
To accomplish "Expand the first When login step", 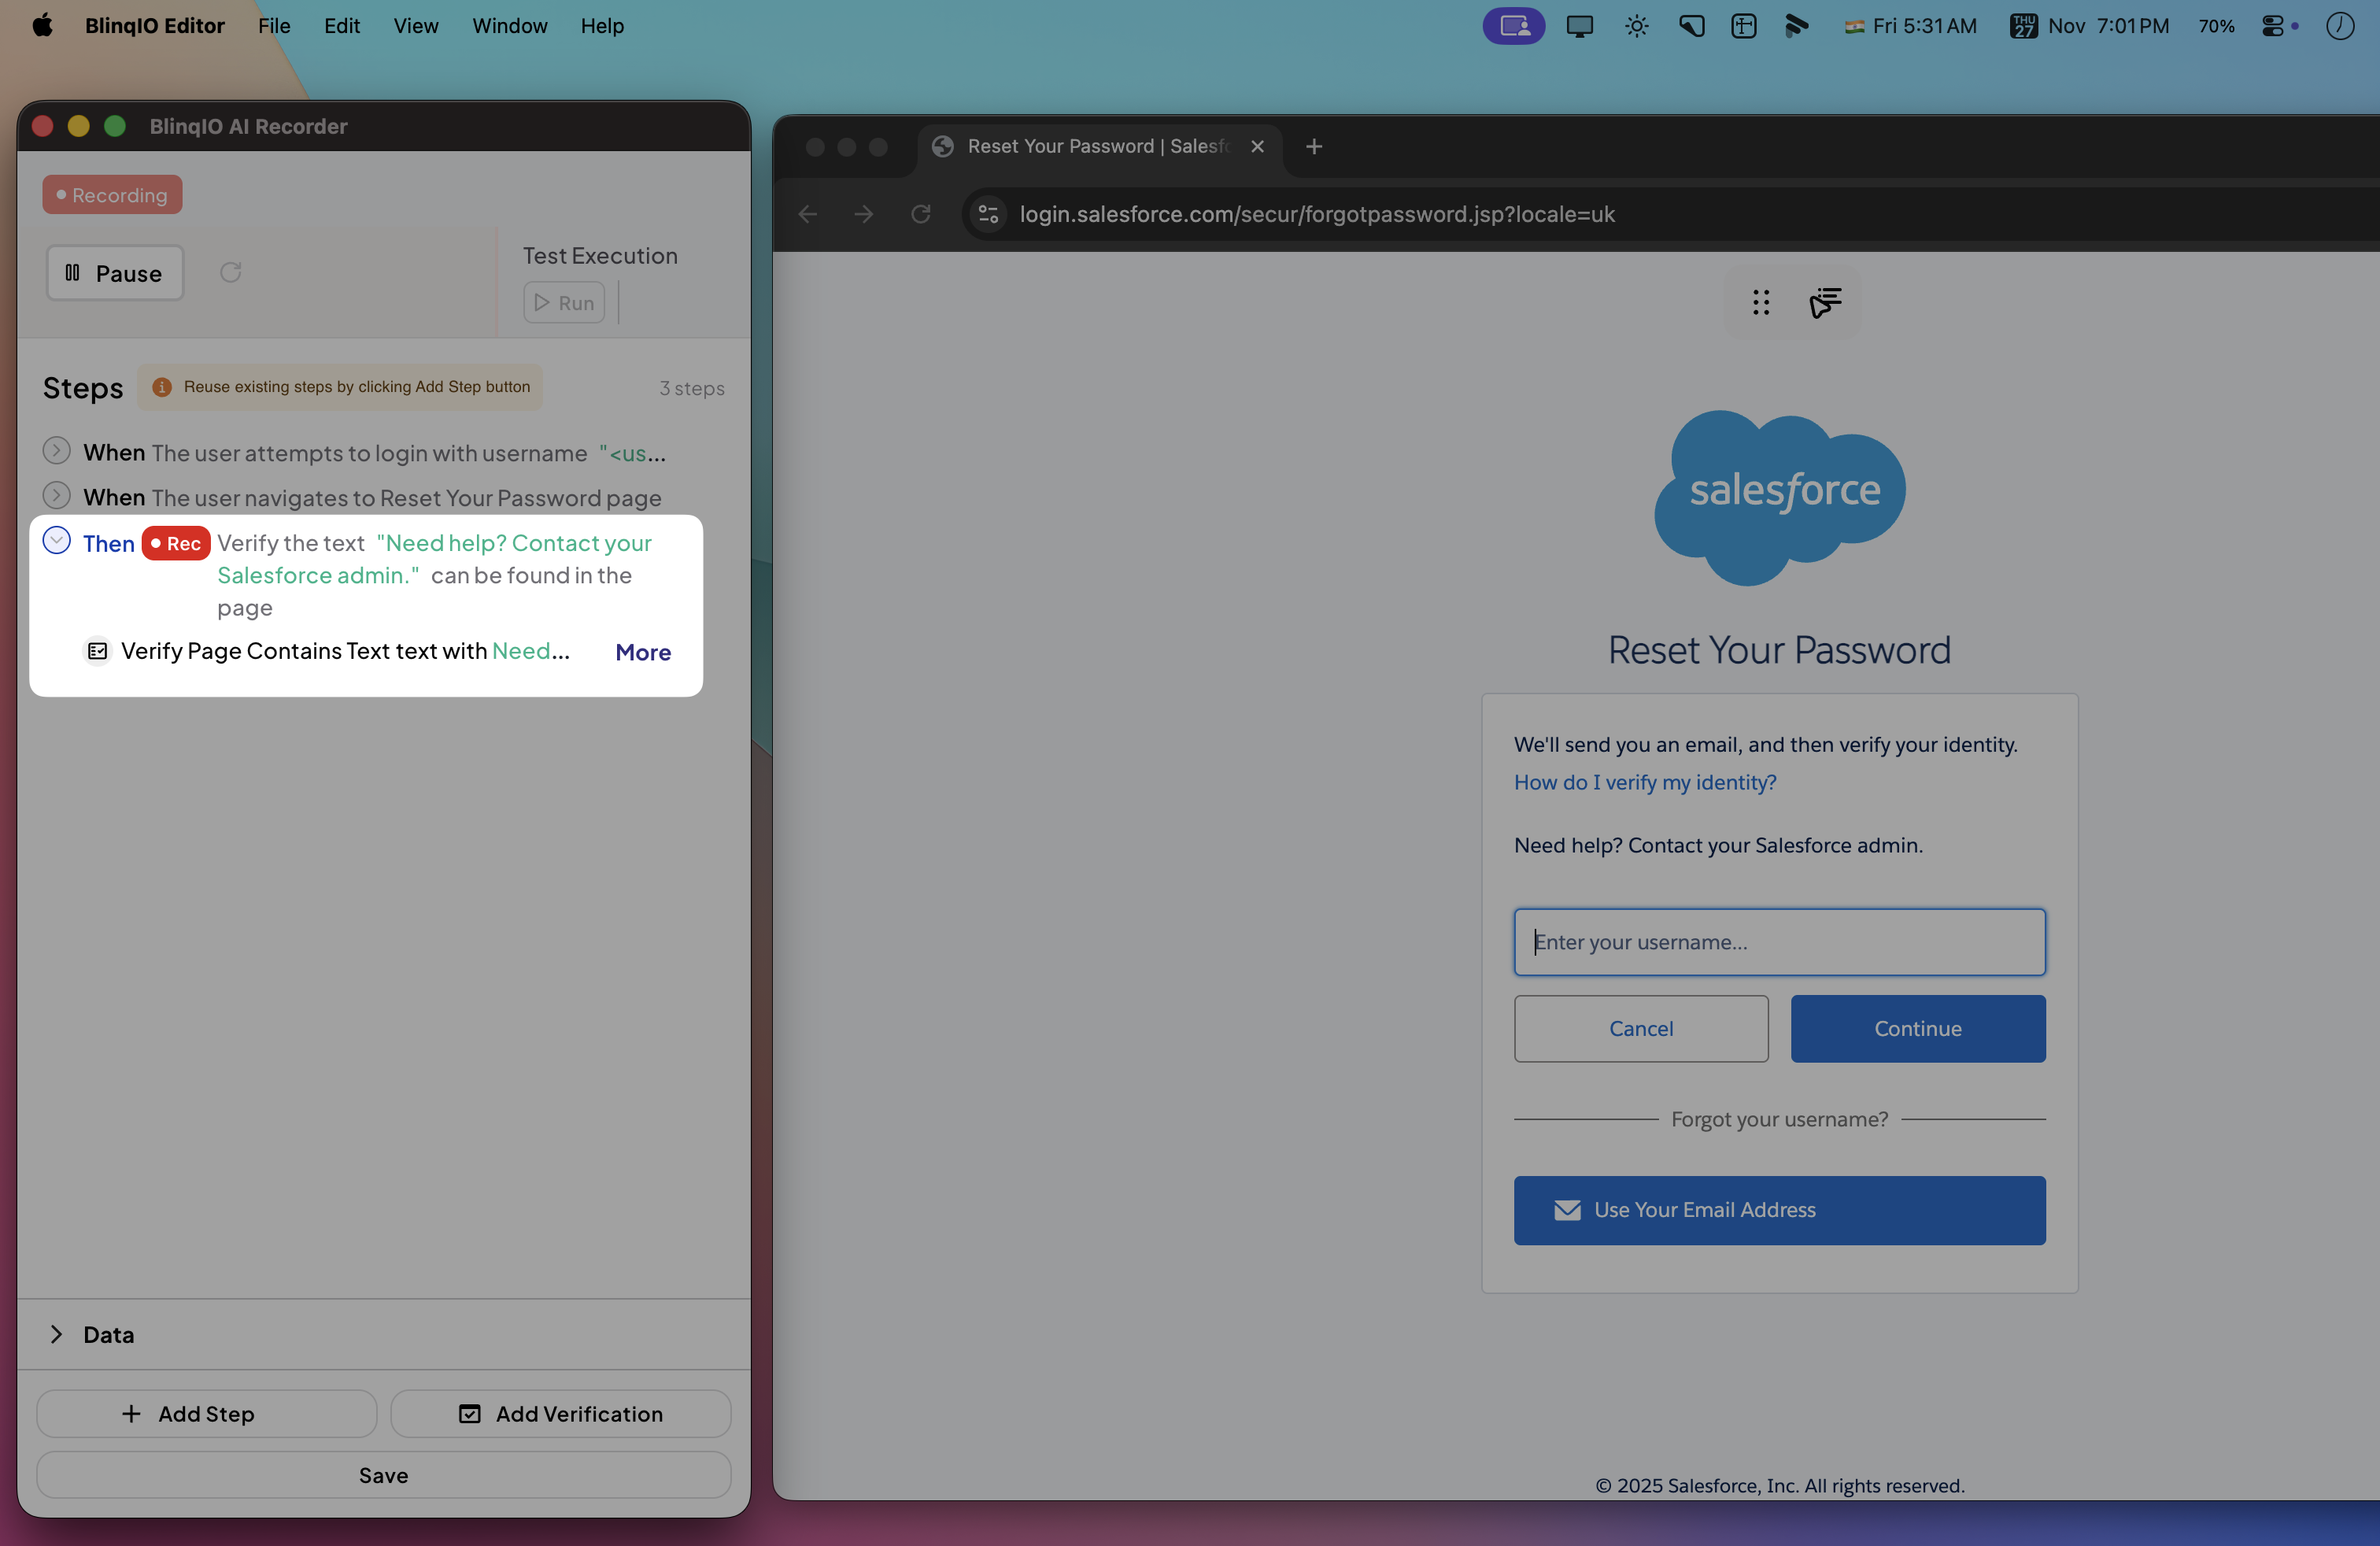I will pyautogui.click(x=57, y=452).
